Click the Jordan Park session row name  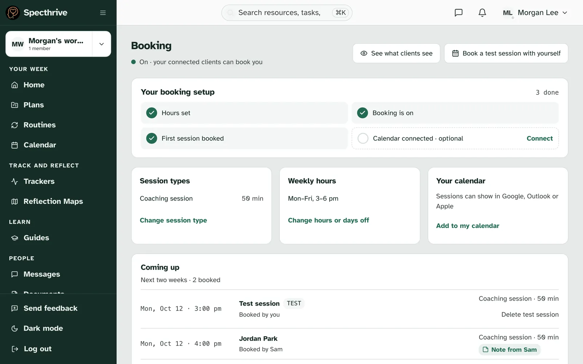point(258,339)
